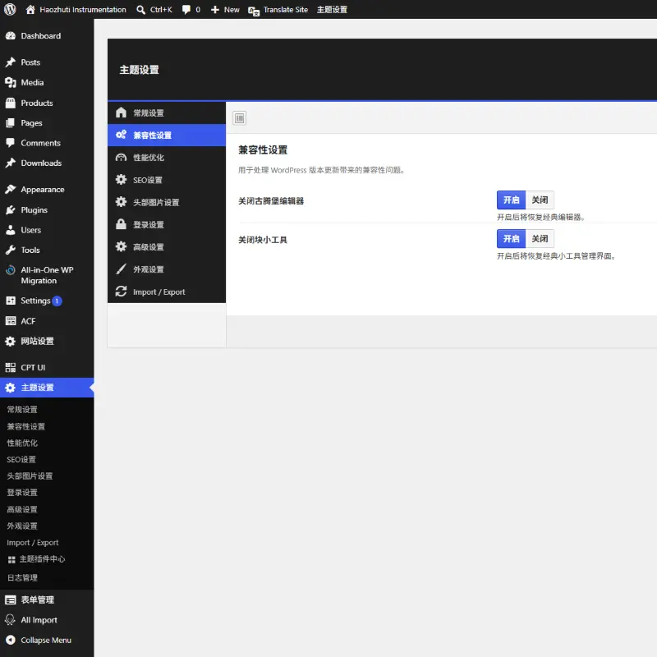Click the expand-all options icon above 兼容性设置

coord(240,118)
